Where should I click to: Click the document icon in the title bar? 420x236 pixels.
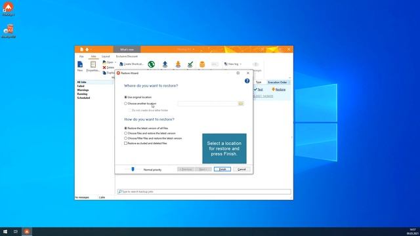81,49
